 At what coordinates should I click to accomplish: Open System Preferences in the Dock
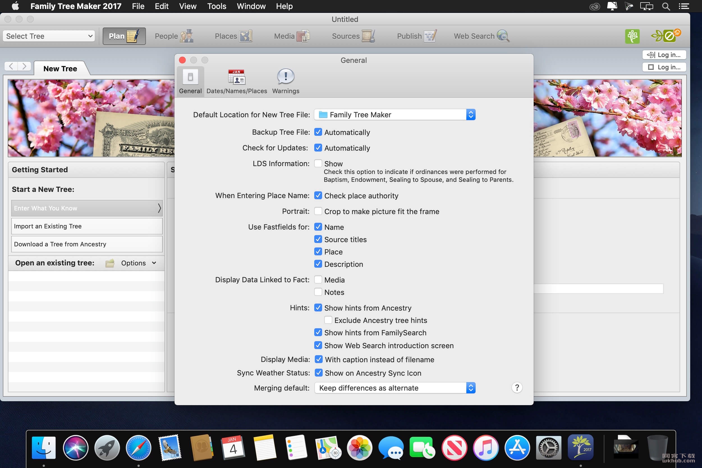pos(549,448)
